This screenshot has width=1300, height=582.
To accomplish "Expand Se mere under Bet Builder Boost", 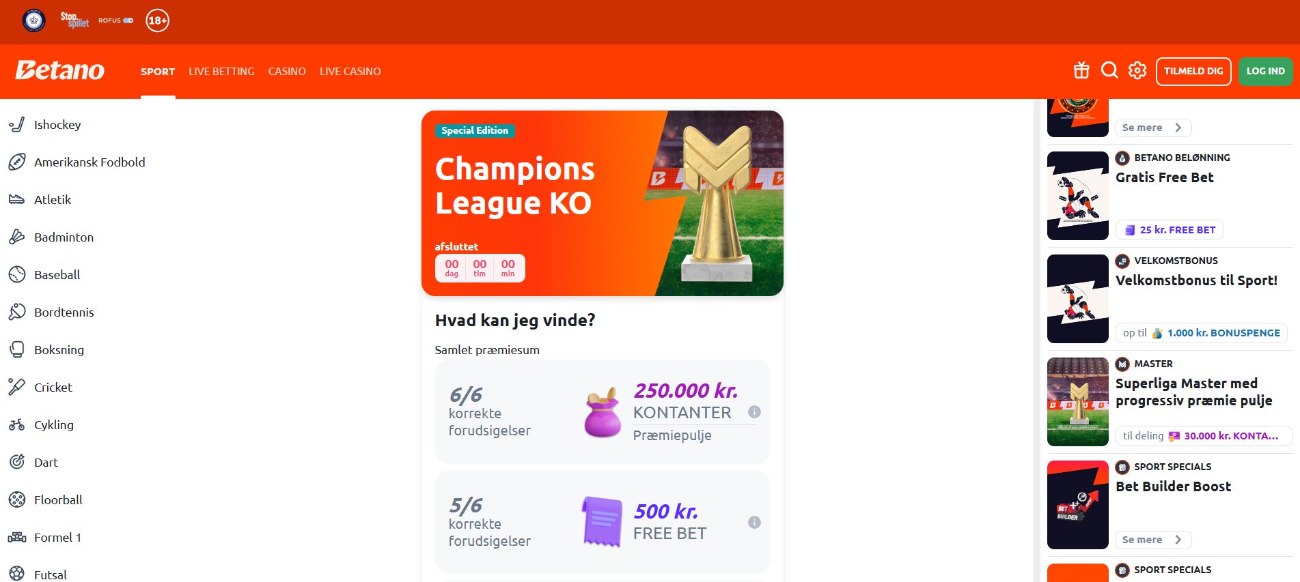I will point(1153,540).
